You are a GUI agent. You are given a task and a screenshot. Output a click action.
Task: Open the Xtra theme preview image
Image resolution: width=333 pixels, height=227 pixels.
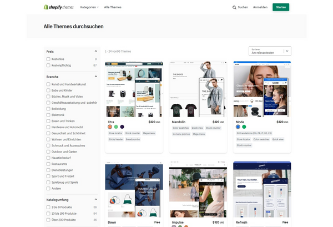pyautogui.click(x=134, y=89)
